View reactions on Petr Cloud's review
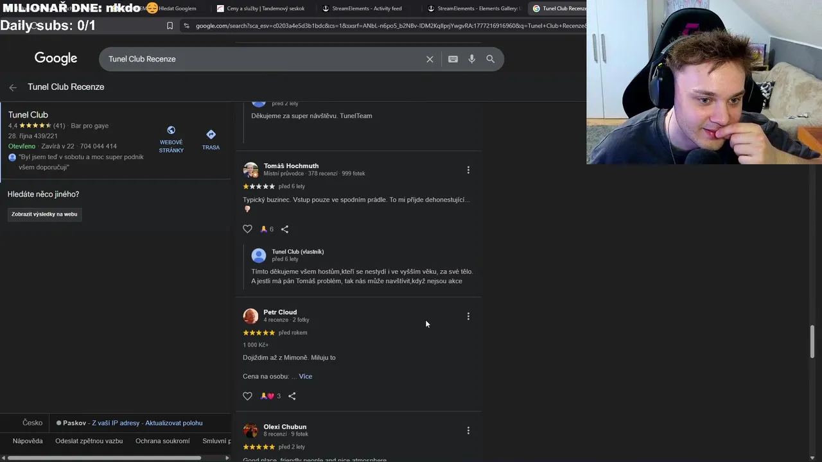Image resolution: width=822 pixels, height=462 pixels. point(270,396)
